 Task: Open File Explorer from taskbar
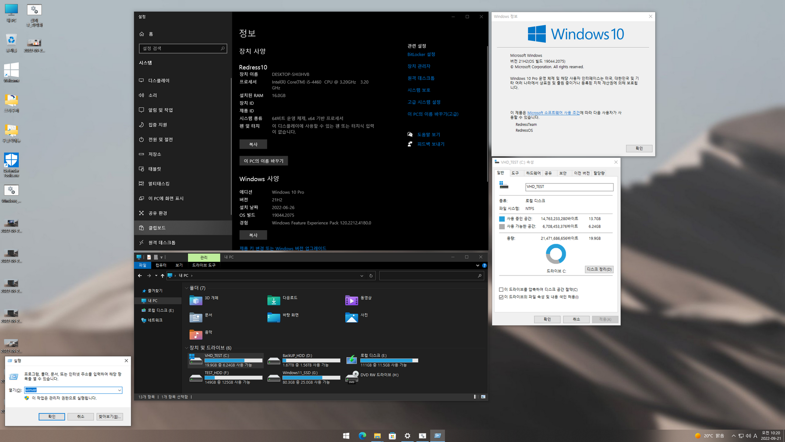pos(377,435)
